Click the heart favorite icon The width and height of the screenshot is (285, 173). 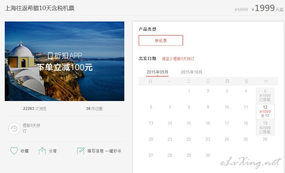click(x=14, y=151)
